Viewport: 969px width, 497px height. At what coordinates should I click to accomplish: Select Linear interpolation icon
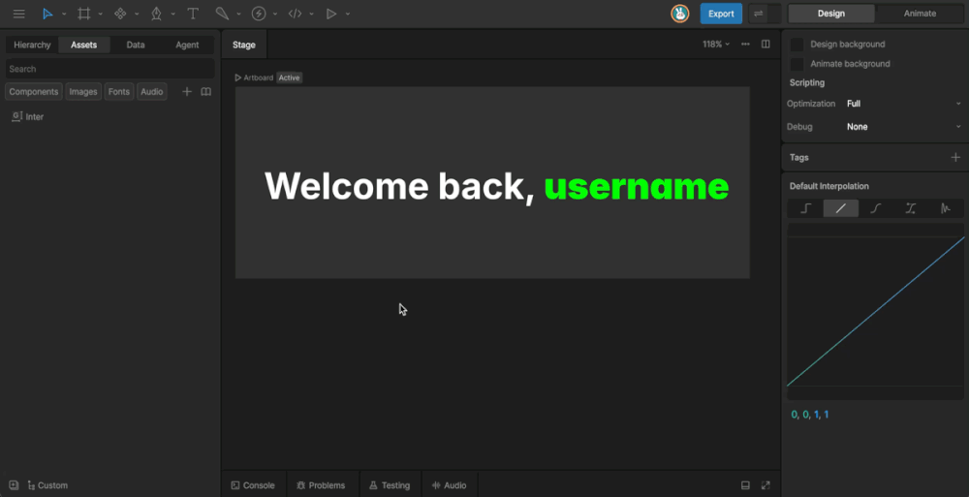840,208
